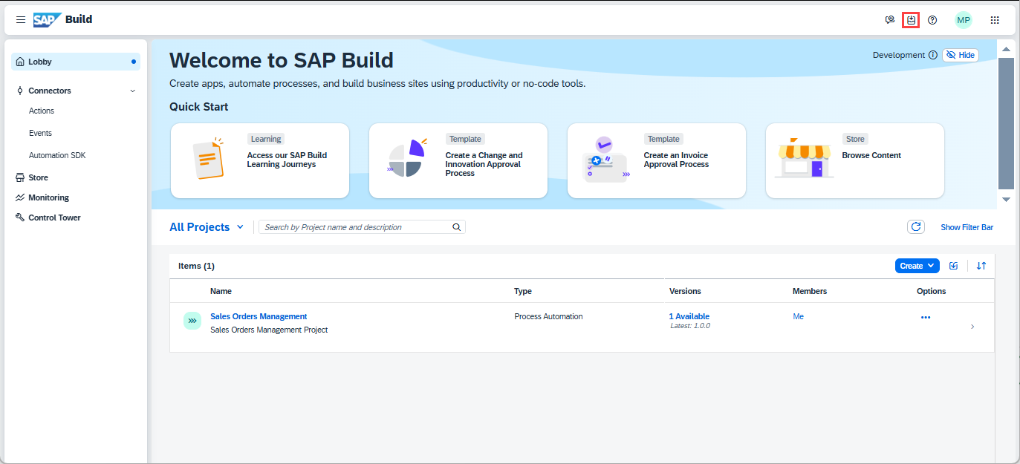Open the Sales Orders Management project link
Screen dimensions: 1020x464
(259, 316)
